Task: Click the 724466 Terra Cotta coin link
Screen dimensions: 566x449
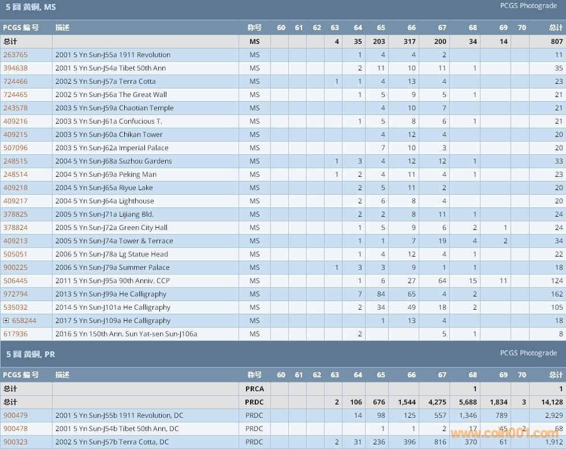Action: [x=16, y=81]
